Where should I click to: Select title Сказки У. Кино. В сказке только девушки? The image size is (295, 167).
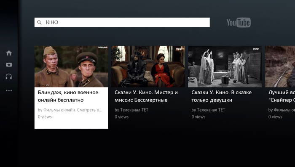click(x=221, y=96)
